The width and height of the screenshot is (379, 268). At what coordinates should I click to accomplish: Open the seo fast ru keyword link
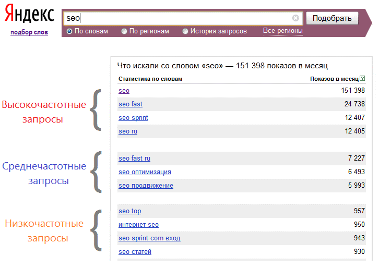coord(134,159)
